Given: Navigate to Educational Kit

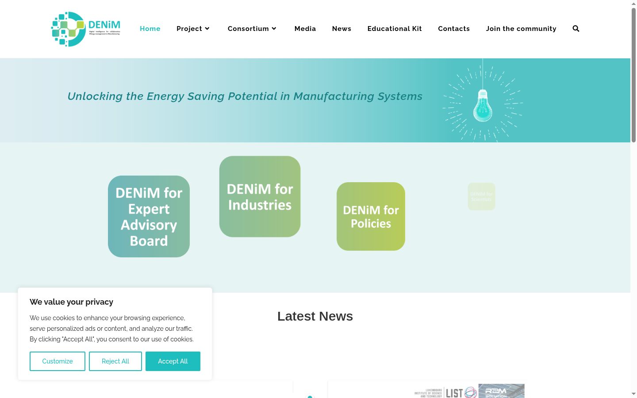Looking at the screenshot, I should point(395,29).
